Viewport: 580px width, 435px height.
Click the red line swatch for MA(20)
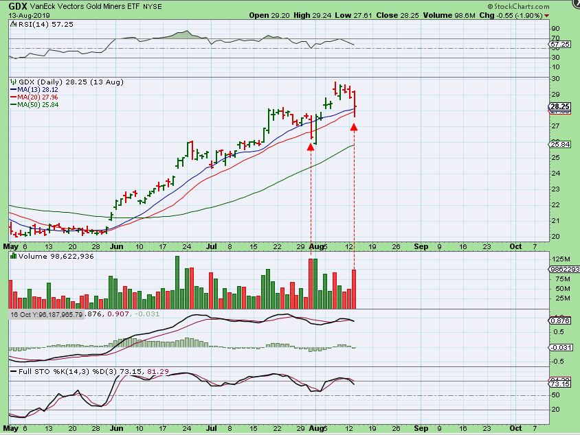(13, 97)
